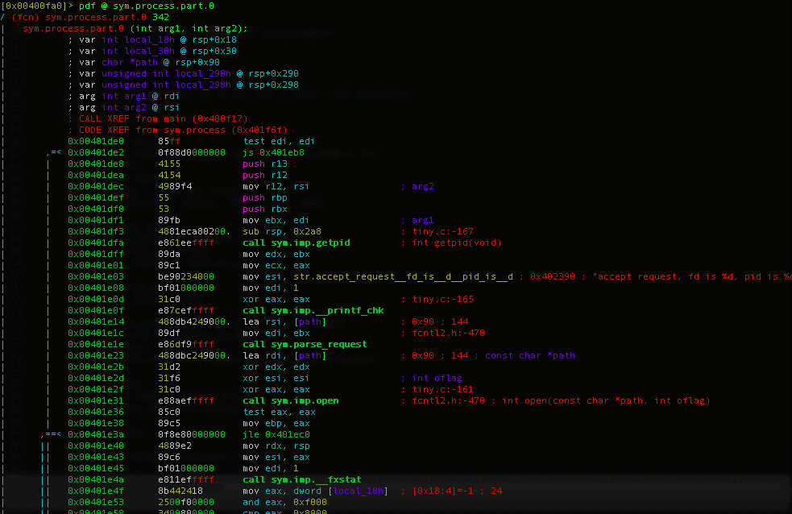
Task: Click the 'mov ebp, eax' instruction
Action: pos(276,423)
